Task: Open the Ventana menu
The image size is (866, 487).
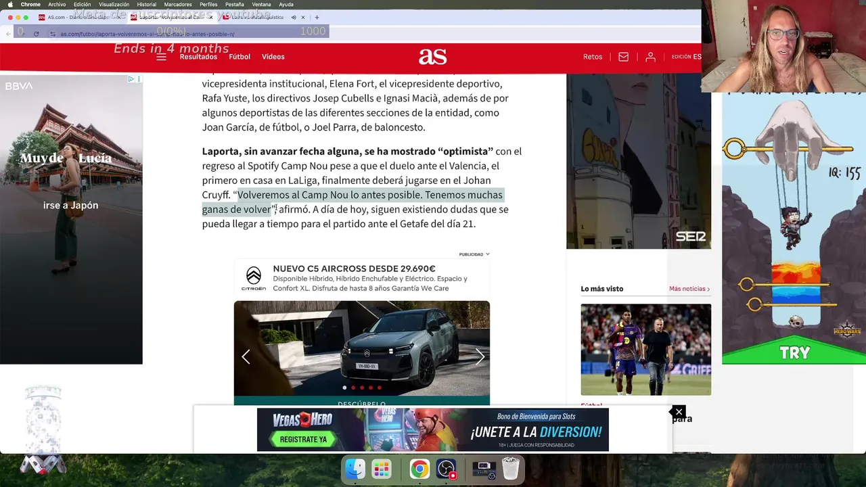Action: 261,5
